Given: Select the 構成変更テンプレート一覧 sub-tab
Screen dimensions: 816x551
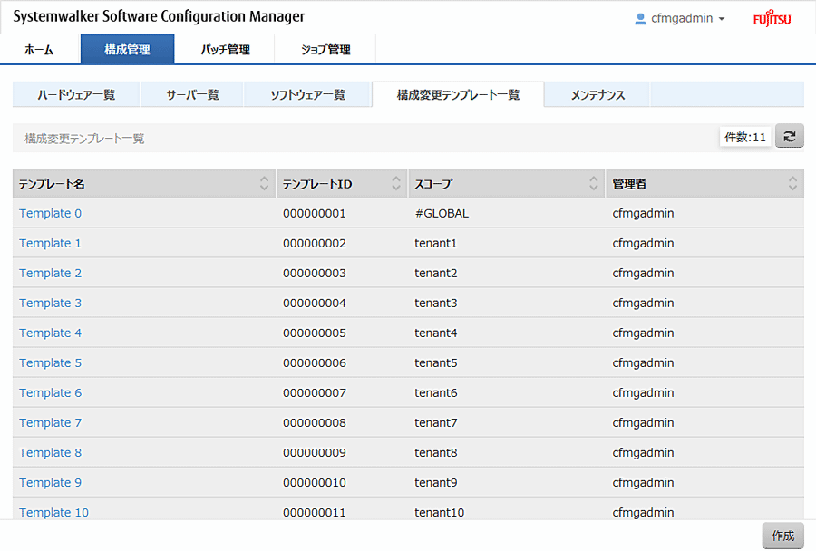Looking at the screenshot, I should pyautogui.click(x=458, y=94).
